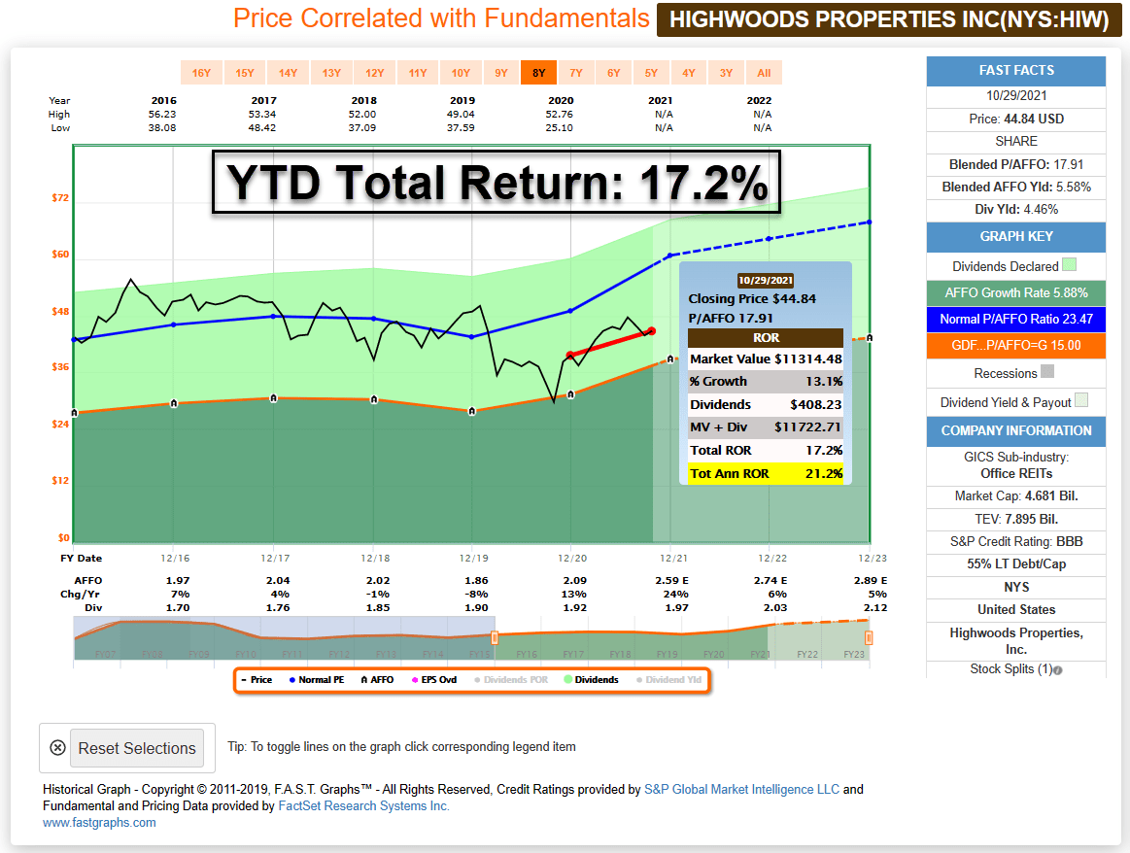Click the AFFO marker at 12/21

tap(670, 358)
